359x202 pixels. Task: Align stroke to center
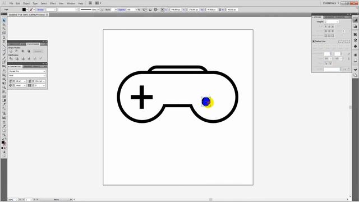(x=326, y=35)
